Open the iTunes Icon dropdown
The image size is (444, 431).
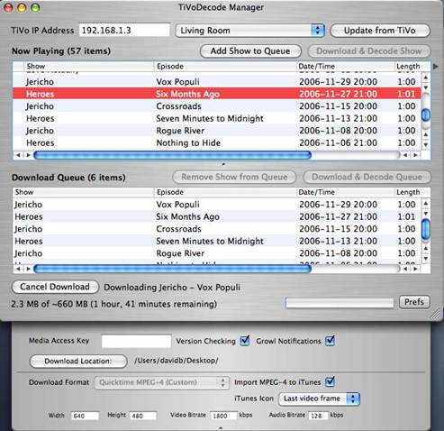coord(319,399)
